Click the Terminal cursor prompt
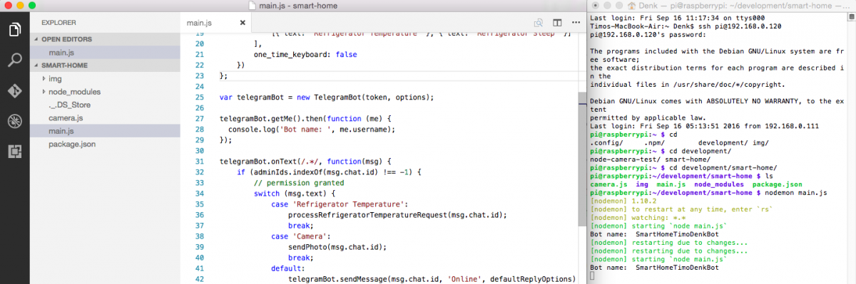The height and width of the screenshot is (284, 856). click(592, 276)
